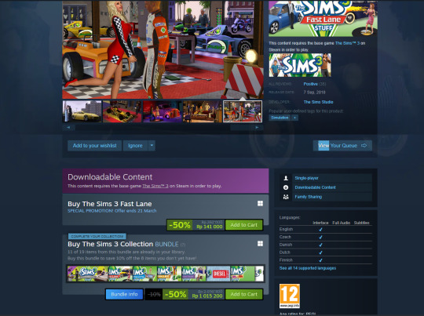Screen dimensions: 424x316
Task: View Your Queue
Action: pos(342,146)
